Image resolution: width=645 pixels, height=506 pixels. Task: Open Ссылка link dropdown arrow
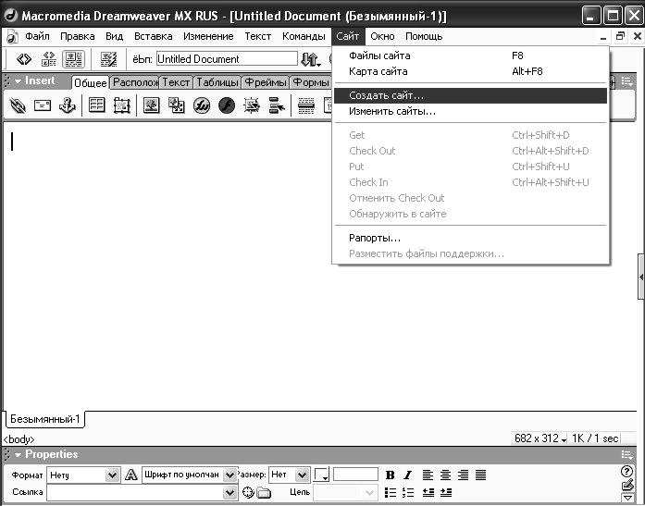coord(229,492)
